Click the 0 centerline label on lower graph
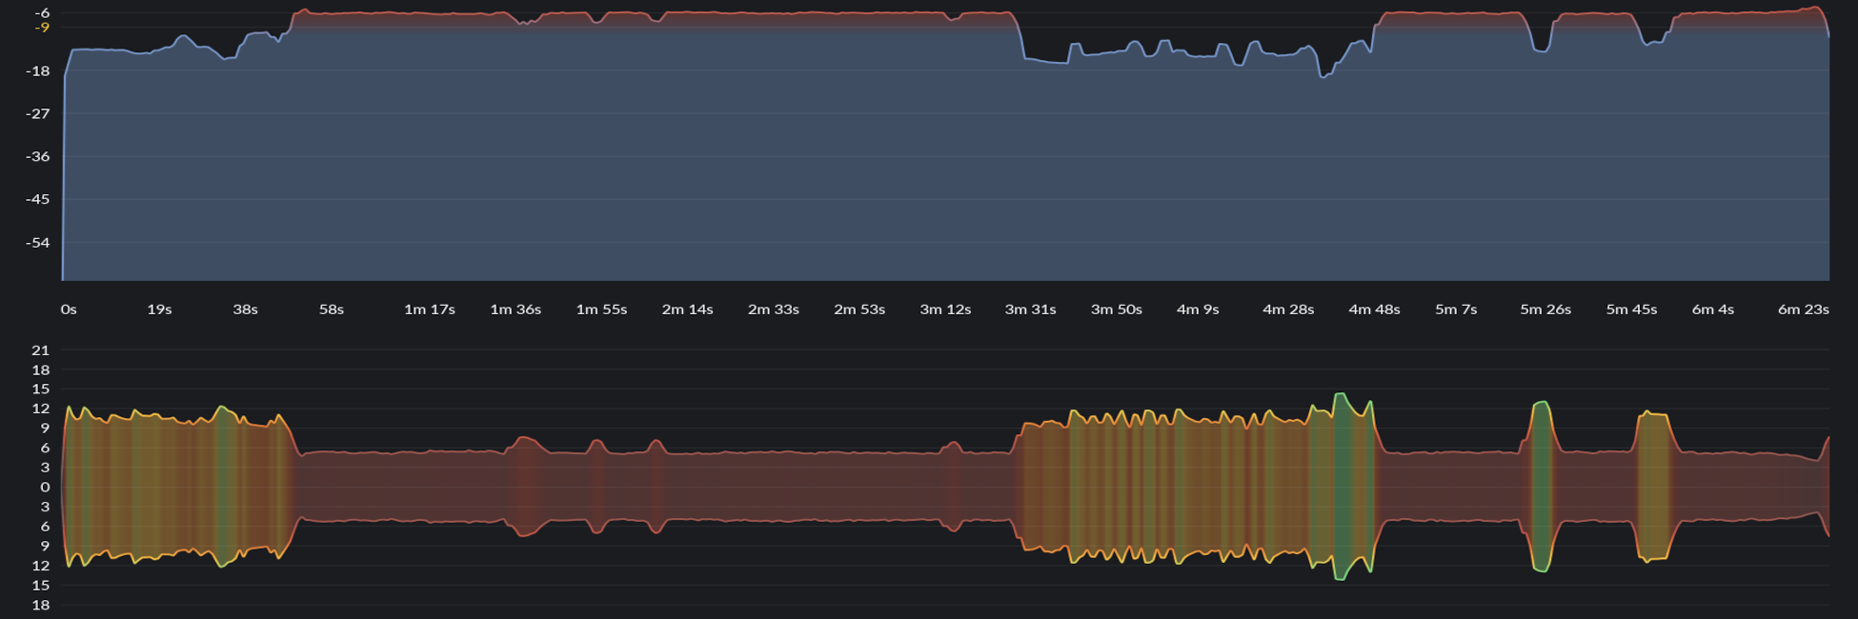 click(45, 487)
